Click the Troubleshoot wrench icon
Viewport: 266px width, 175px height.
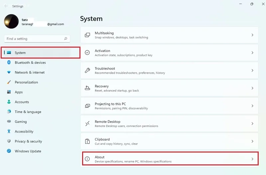[87, 70]
